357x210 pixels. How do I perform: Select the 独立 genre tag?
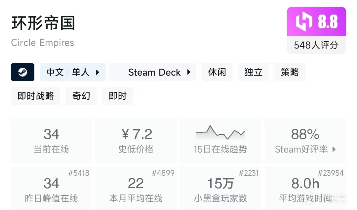pos(253,72)
